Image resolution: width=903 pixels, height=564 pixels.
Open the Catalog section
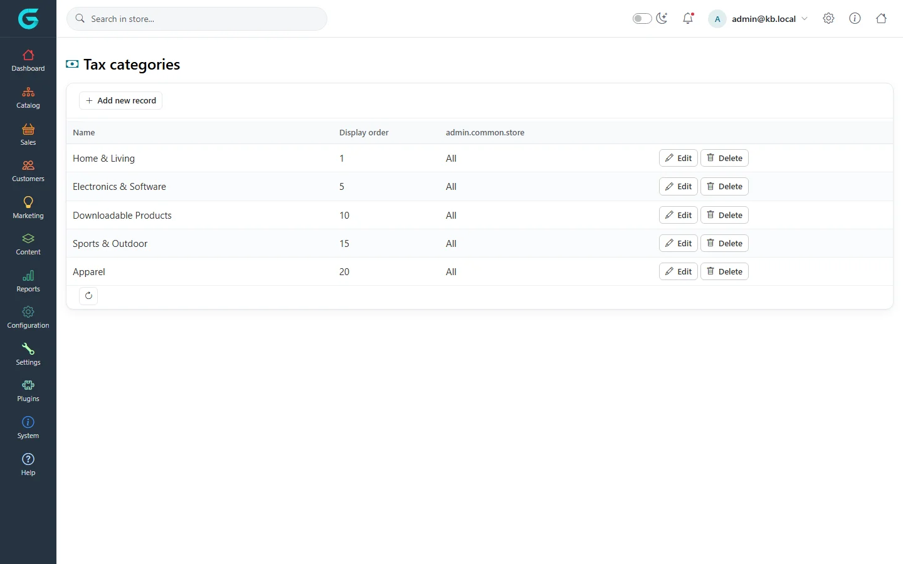pos(28,98)
